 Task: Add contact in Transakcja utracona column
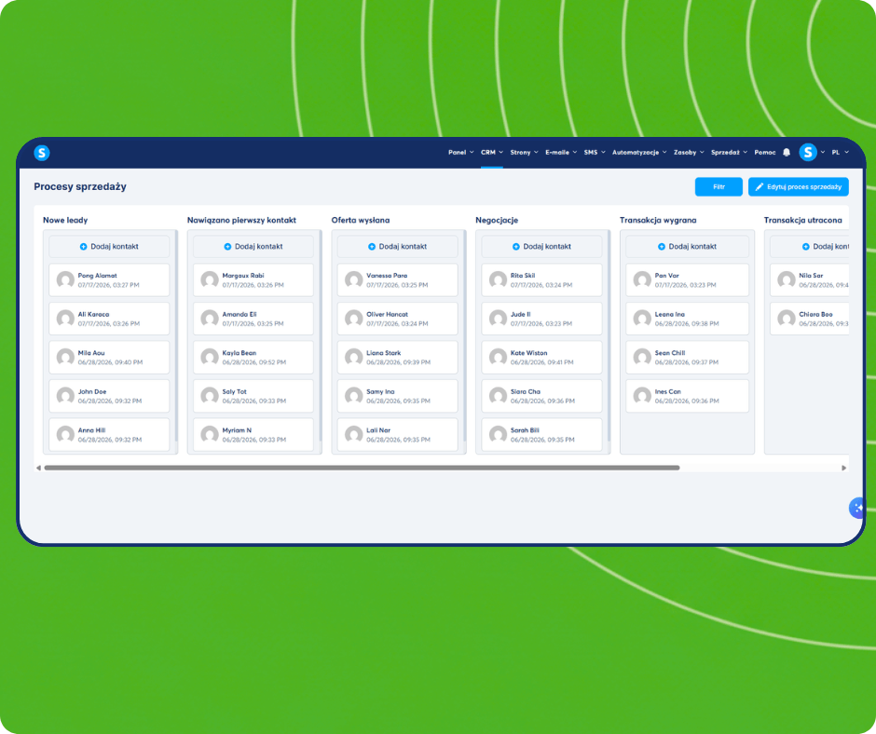point(809,246)
